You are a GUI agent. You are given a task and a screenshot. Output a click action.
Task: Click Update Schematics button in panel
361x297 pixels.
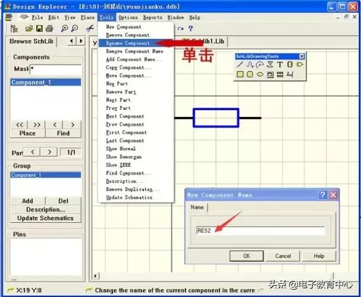click(x=46, y=218)
